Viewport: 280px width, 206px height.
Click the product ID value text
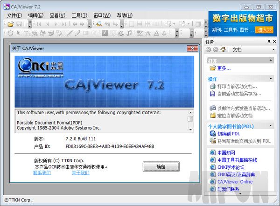pos(110,146)
